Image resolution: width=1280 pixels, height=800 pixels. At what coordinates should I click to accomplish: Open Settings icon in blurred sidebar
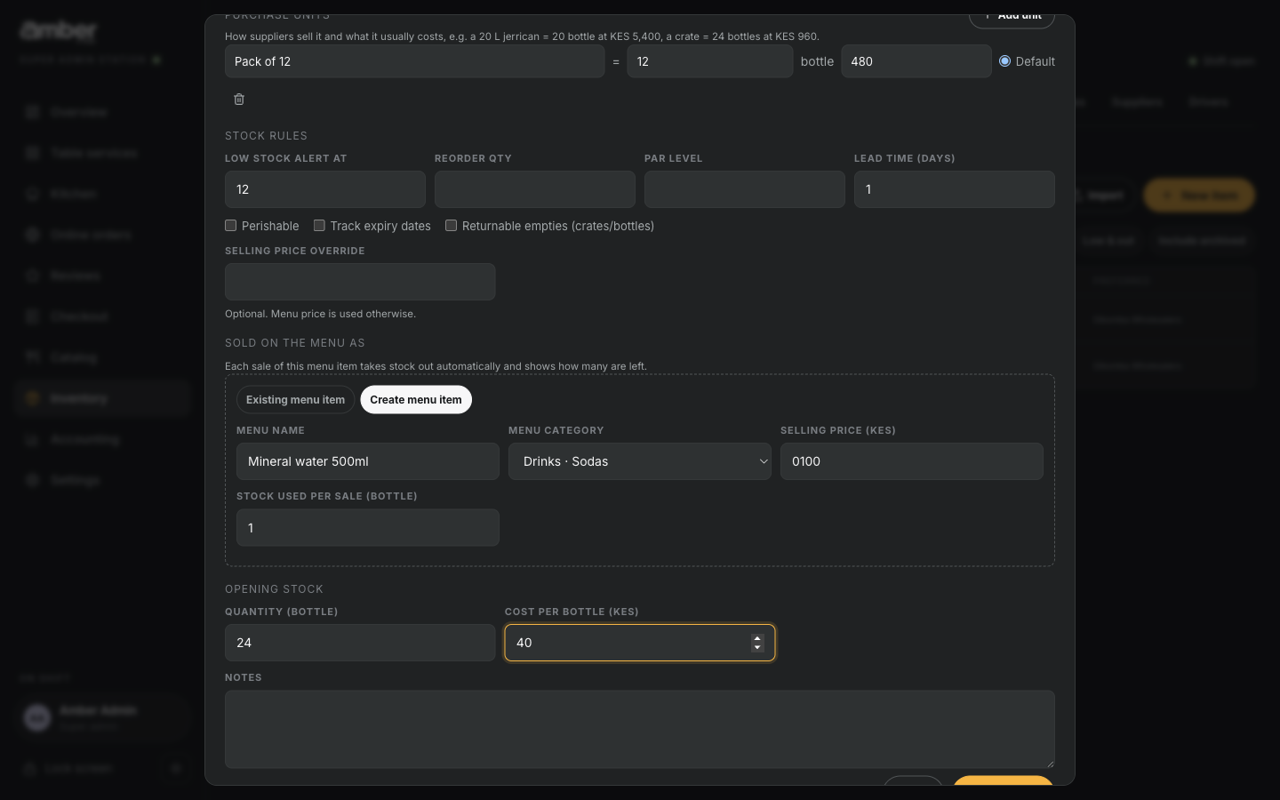(33, 480)
